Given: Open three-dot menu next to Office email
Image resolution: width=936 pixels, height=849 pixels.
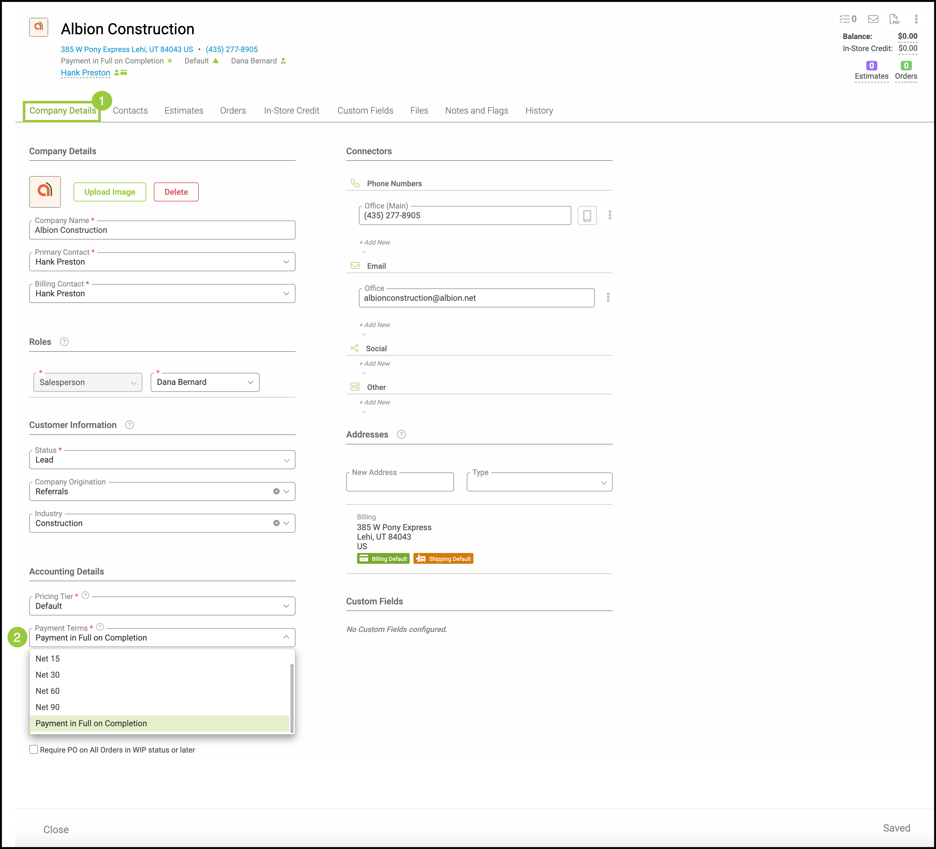Looking at the screenshot, I should (x=608, y=298).
